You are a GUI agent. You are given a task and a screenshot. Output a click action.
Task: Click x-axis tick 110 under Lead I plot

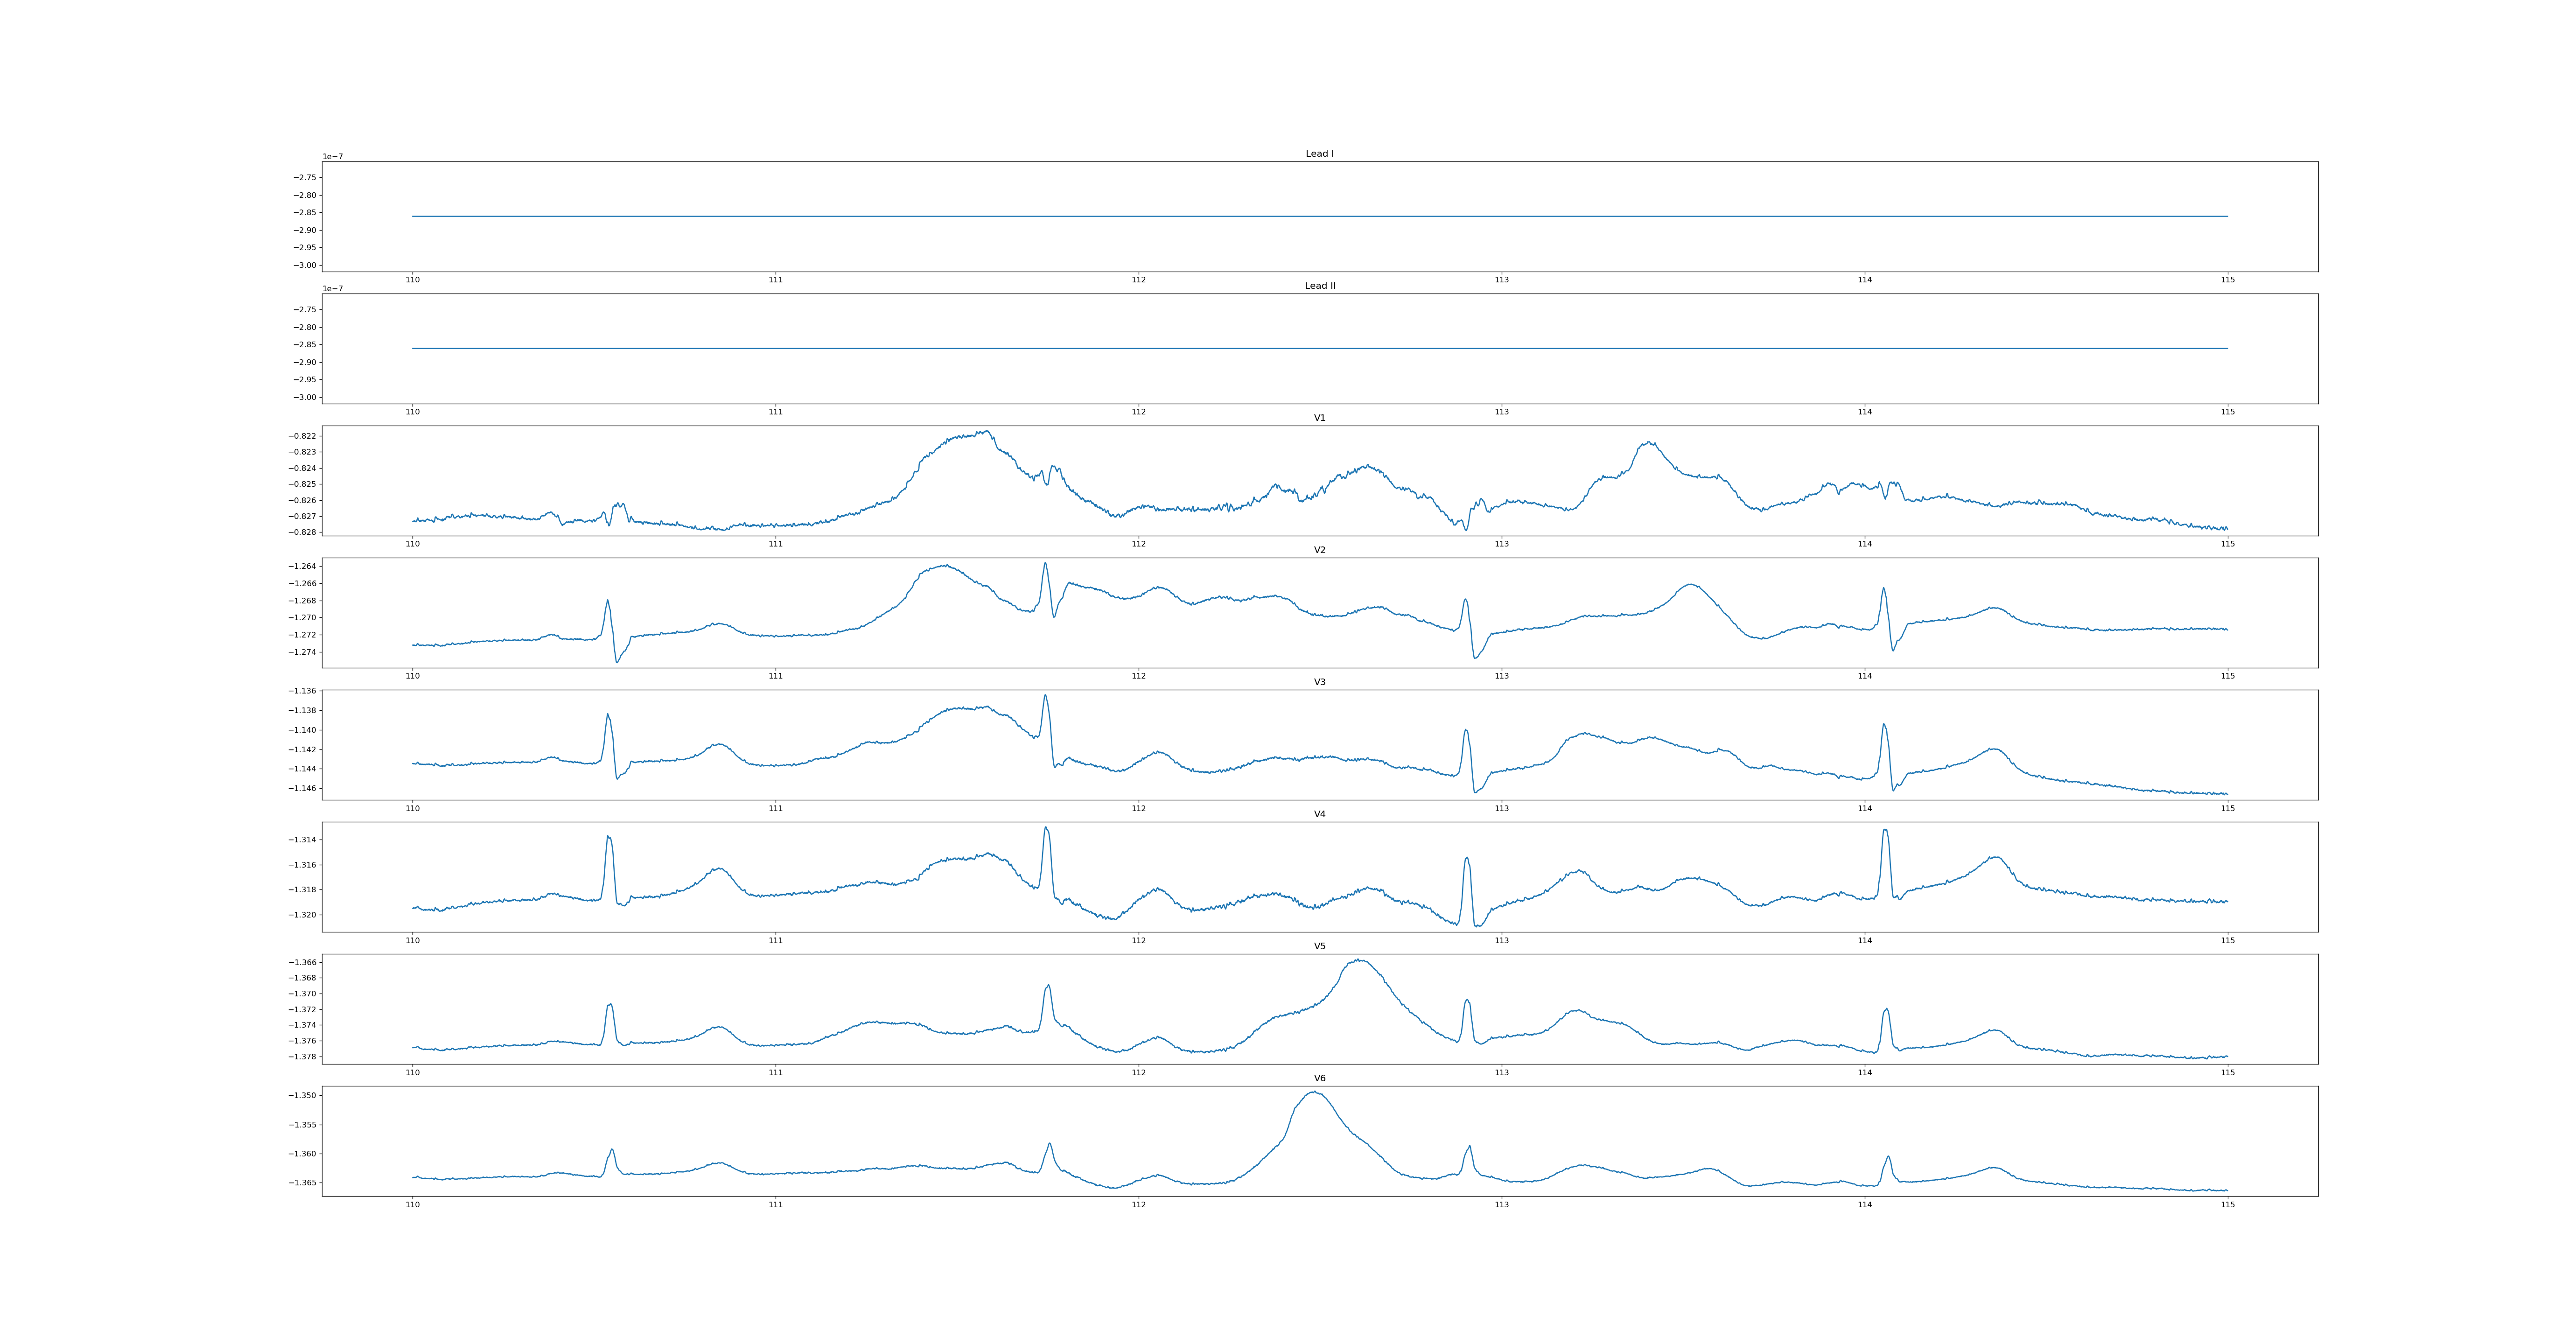pyautogui.click(x=412, y=280)
